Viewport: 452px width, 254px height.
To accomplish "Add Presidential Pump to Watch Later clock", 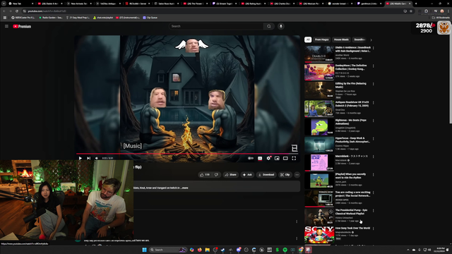I will click(331, 212).
